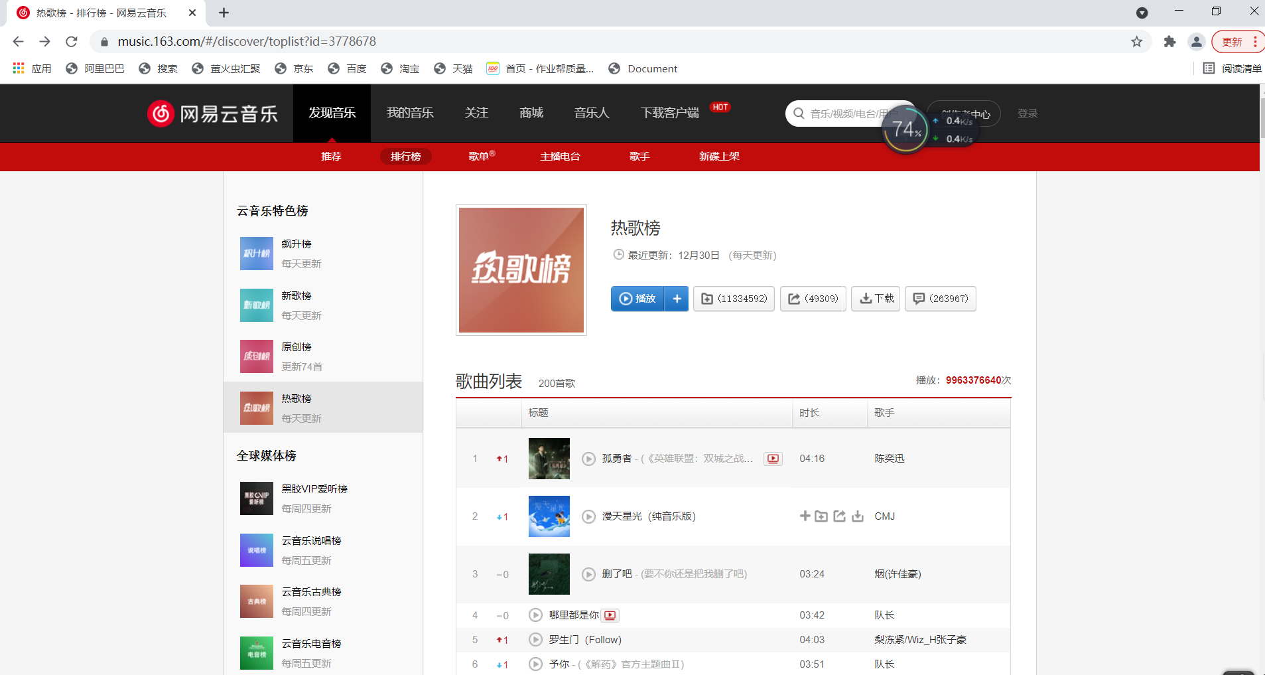The height and width of the screenshot is (675, 1265).
Task: Play song 孤勇者 in row 1
Action: click(588, 459)
